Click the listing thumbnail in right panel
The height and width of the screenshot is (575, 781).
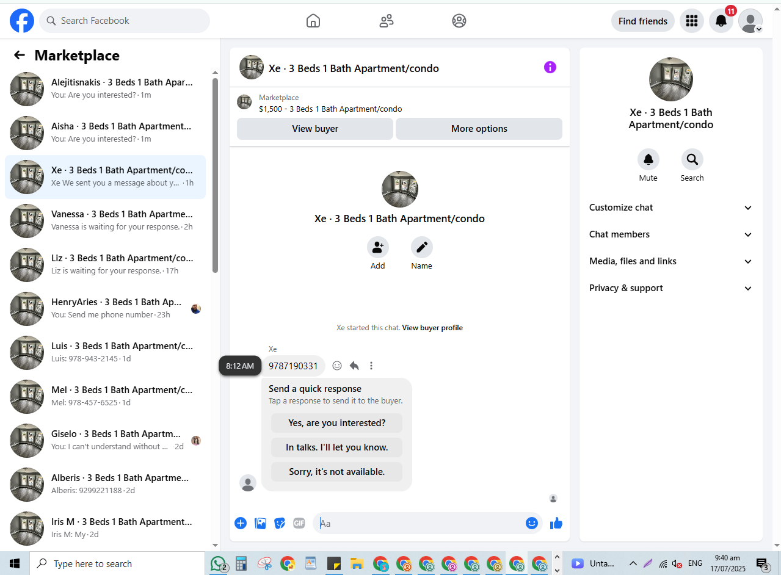(x=671, y=79)
